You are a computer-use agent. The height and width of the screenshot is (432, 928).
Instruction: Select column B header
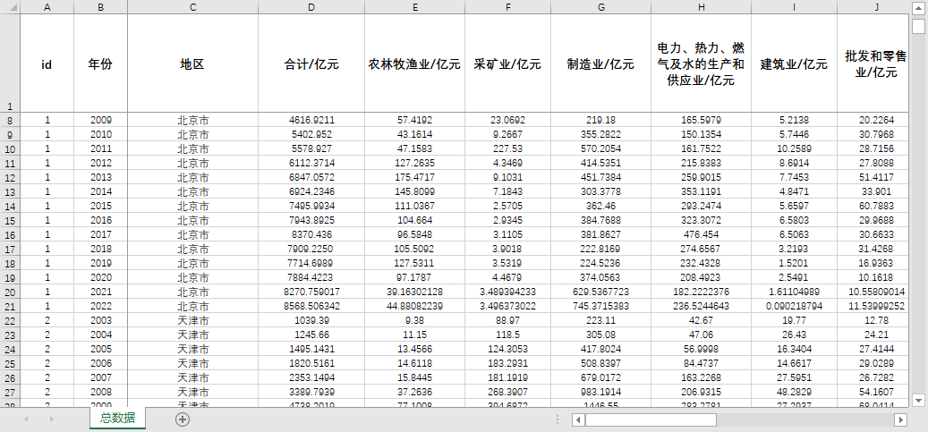coord(100,6)
